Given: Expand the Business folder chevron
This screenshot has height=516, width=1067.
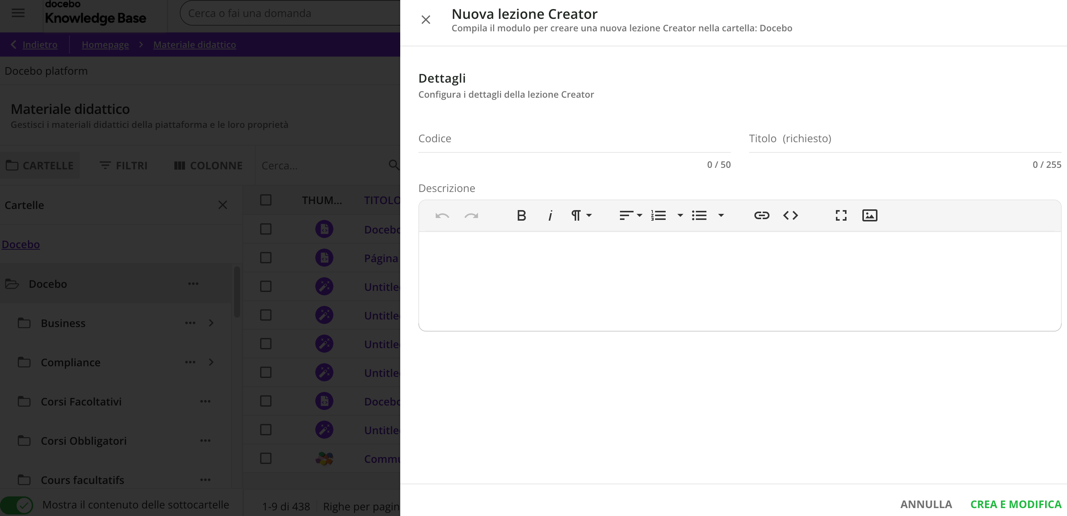Looking at the screenshot, I should pyautogui.click(x=211, y=323).
